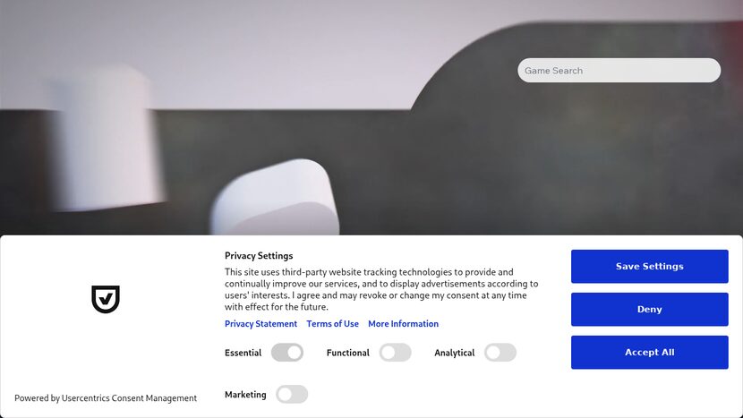Click the Essential category label
Viewport: 743px width, 418px height.
[x=243, y=353]
